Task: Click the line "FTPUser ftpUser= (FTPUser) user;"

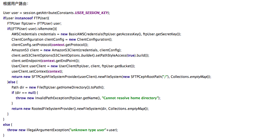Action: coord(34,24)
